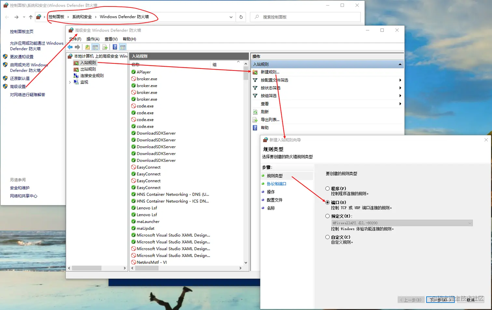Select the HNS Container Networking - DNS rule

[x=173, y=194]
